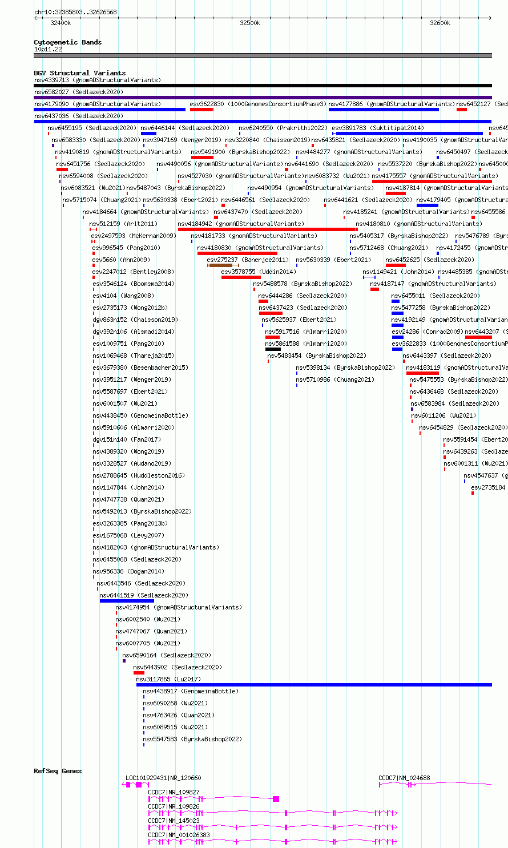This screenshot has height=848, width=508.
Task: Select the black nsv4339713 variant bar
Action: click(263, 86)
